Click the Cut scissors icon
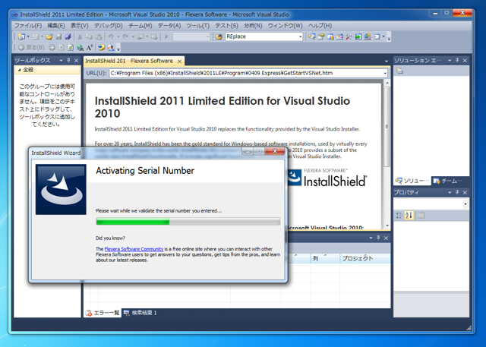Viewport: 486px width, 347px height. tap(80, 37)
